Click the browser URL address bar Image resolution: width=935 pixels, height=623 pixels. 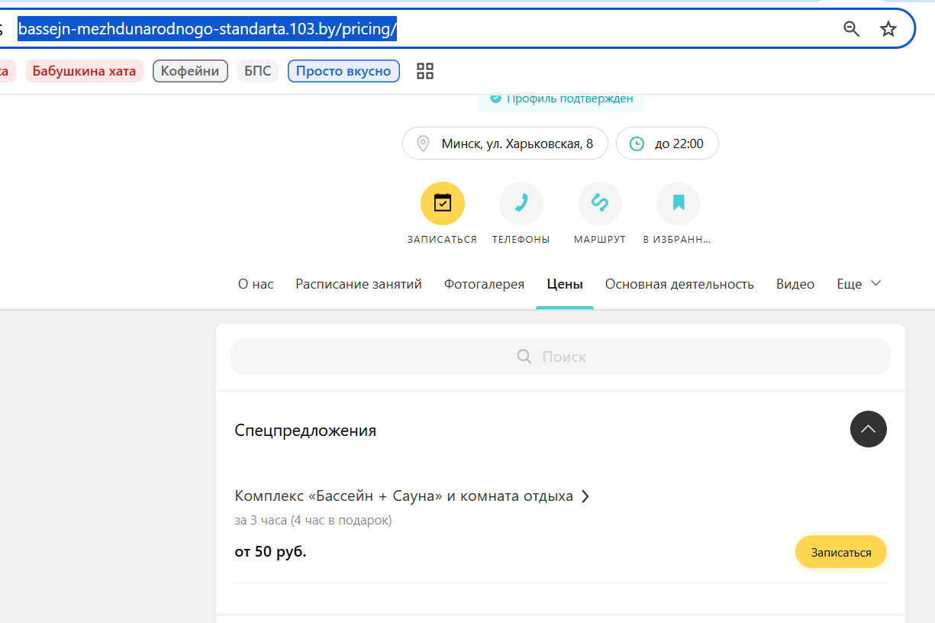tap(427, 29)
